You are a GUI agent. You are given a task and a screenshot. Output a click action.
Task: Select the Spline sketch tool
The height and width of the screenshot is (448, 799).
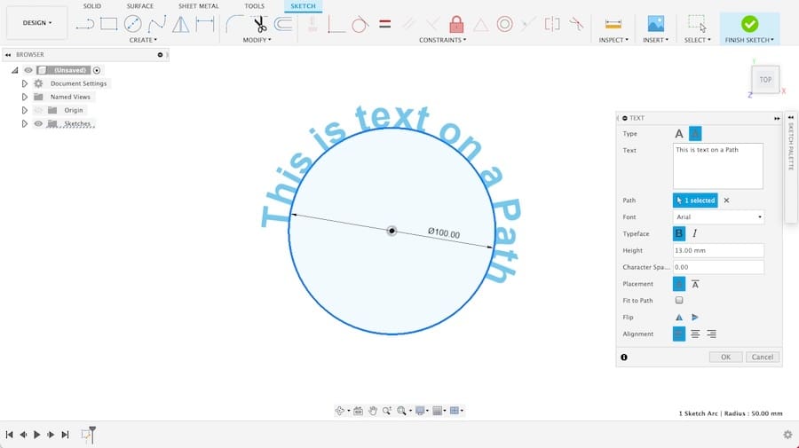(x=157, y=24)
